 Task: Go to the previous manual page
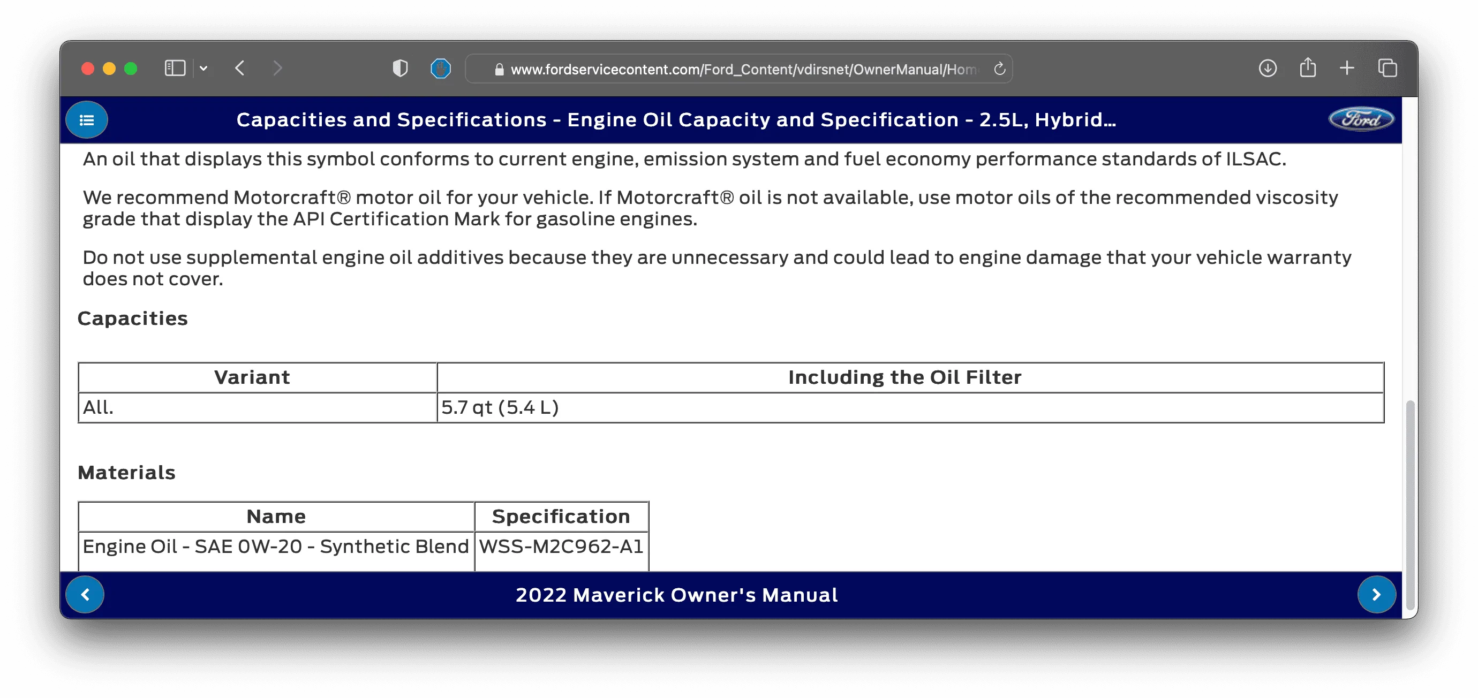point(85,595)
